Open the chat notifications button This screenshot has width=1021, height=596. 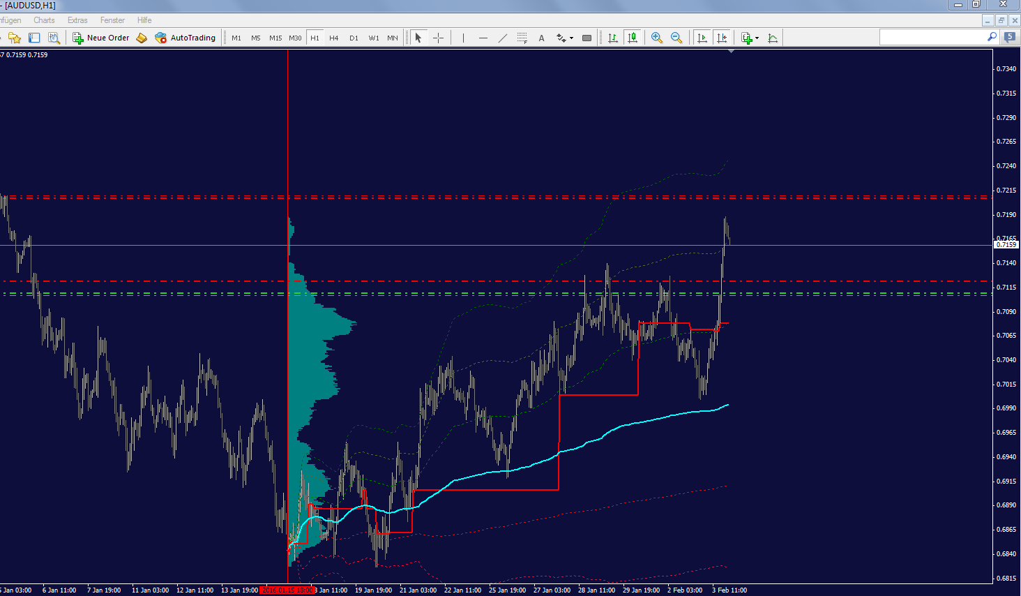[1009, 37]
